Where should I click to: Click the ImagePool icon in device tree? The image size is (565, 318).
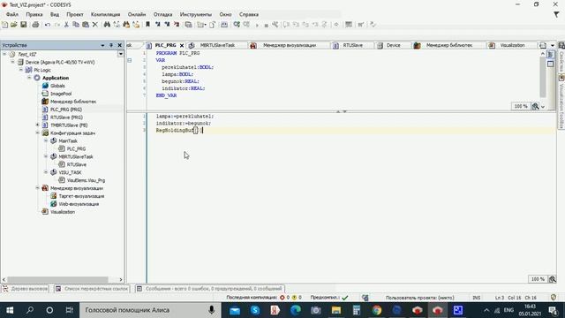tap(45, 94)
